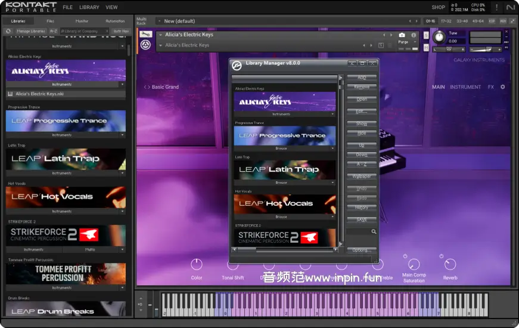Screen dimensions: 519x328
Task: Switch to the Files tab
Action: click(x=50, y=21)
